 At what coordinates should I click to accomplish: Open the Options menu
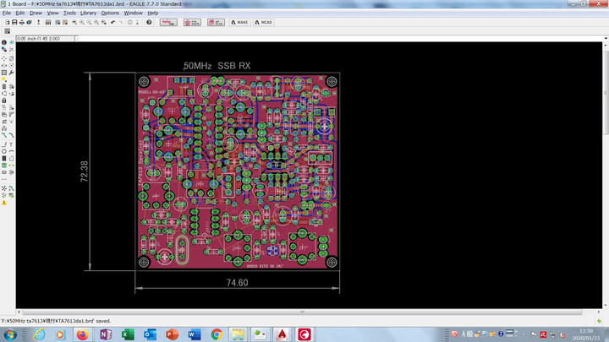tap(110, 14)
